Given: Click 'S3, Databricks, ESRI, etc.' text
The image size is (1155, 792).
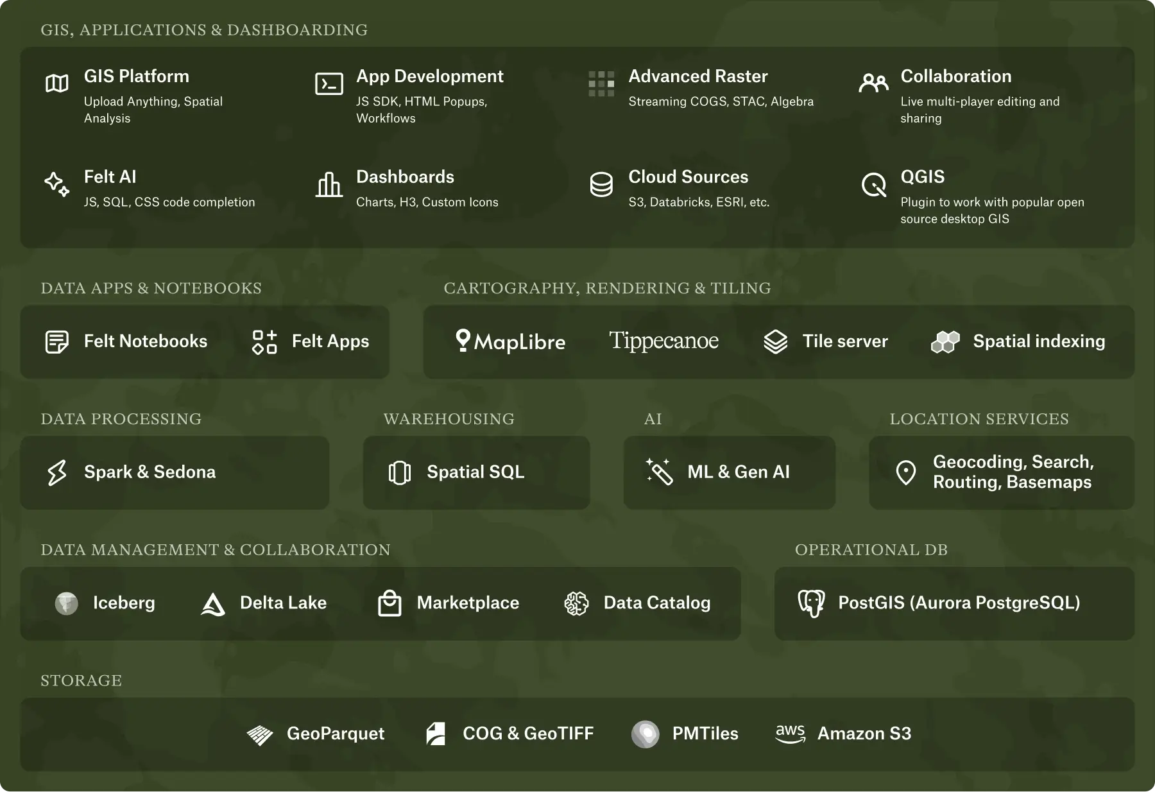Looking at the screenshot, I should [x=699, y=202].
